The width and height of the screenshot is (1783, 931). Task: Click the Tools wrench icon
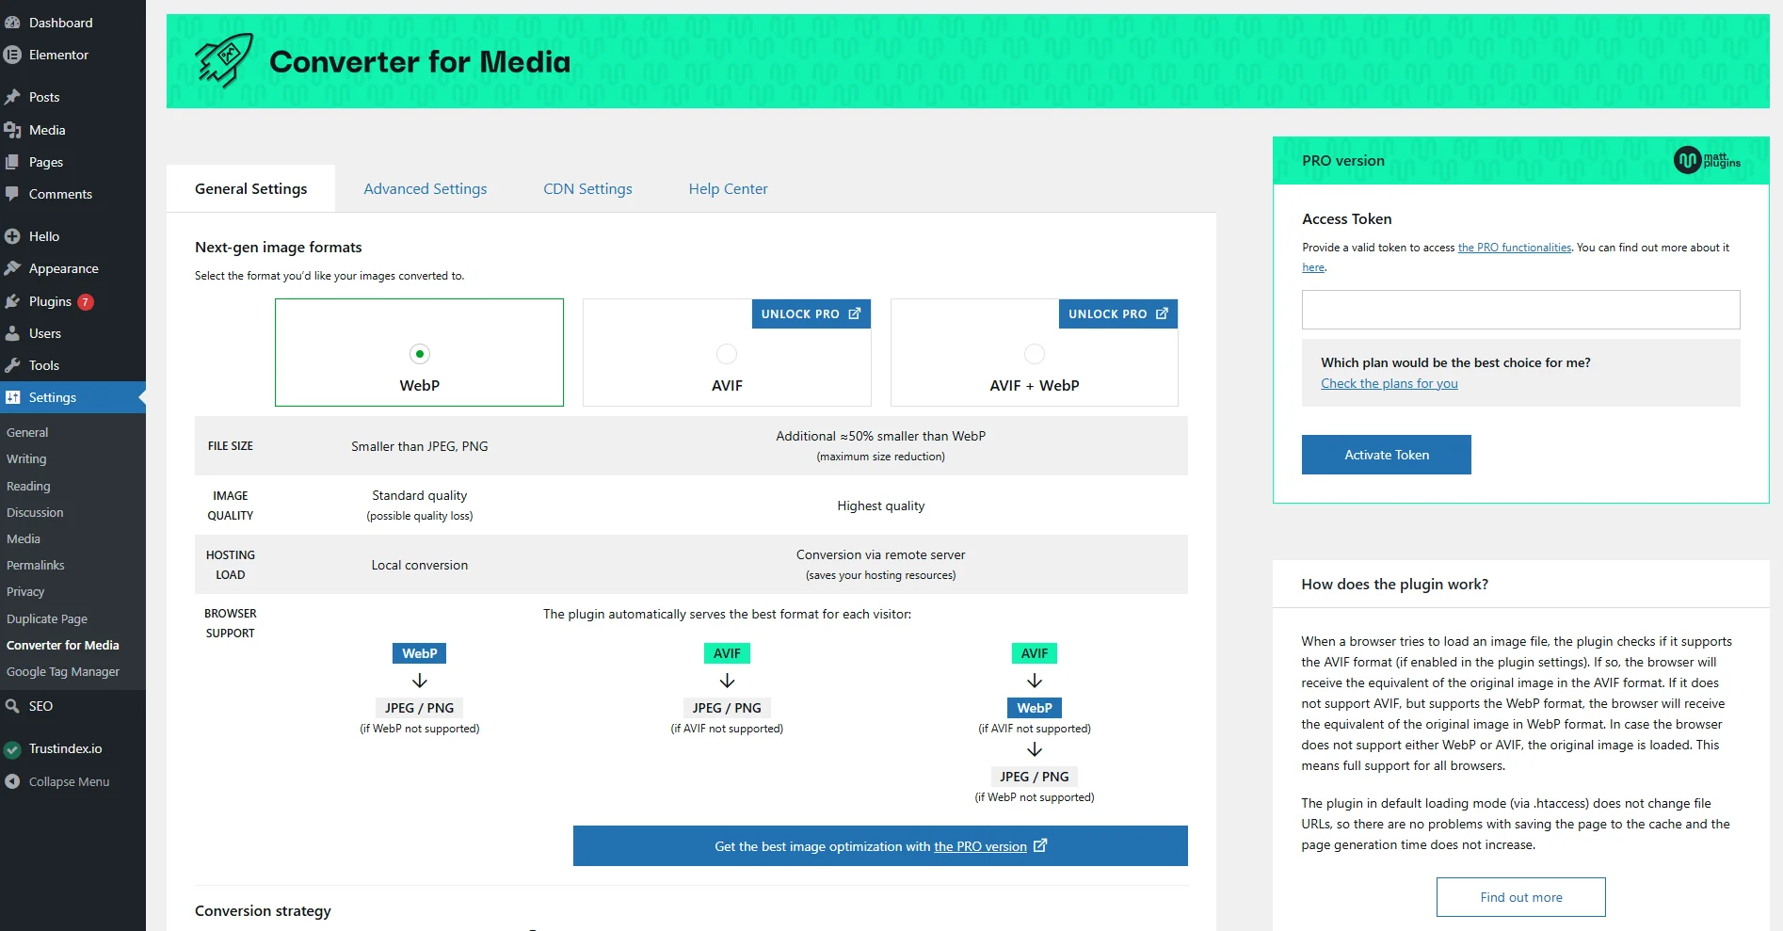(12, 365)
